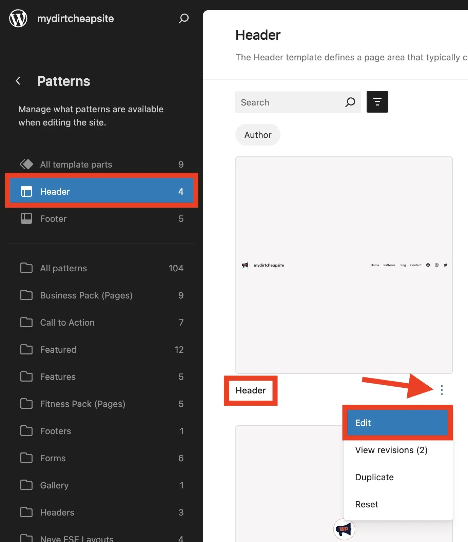
Task: Click the WordPress logo icon
Action: click(x=18, y=18)
